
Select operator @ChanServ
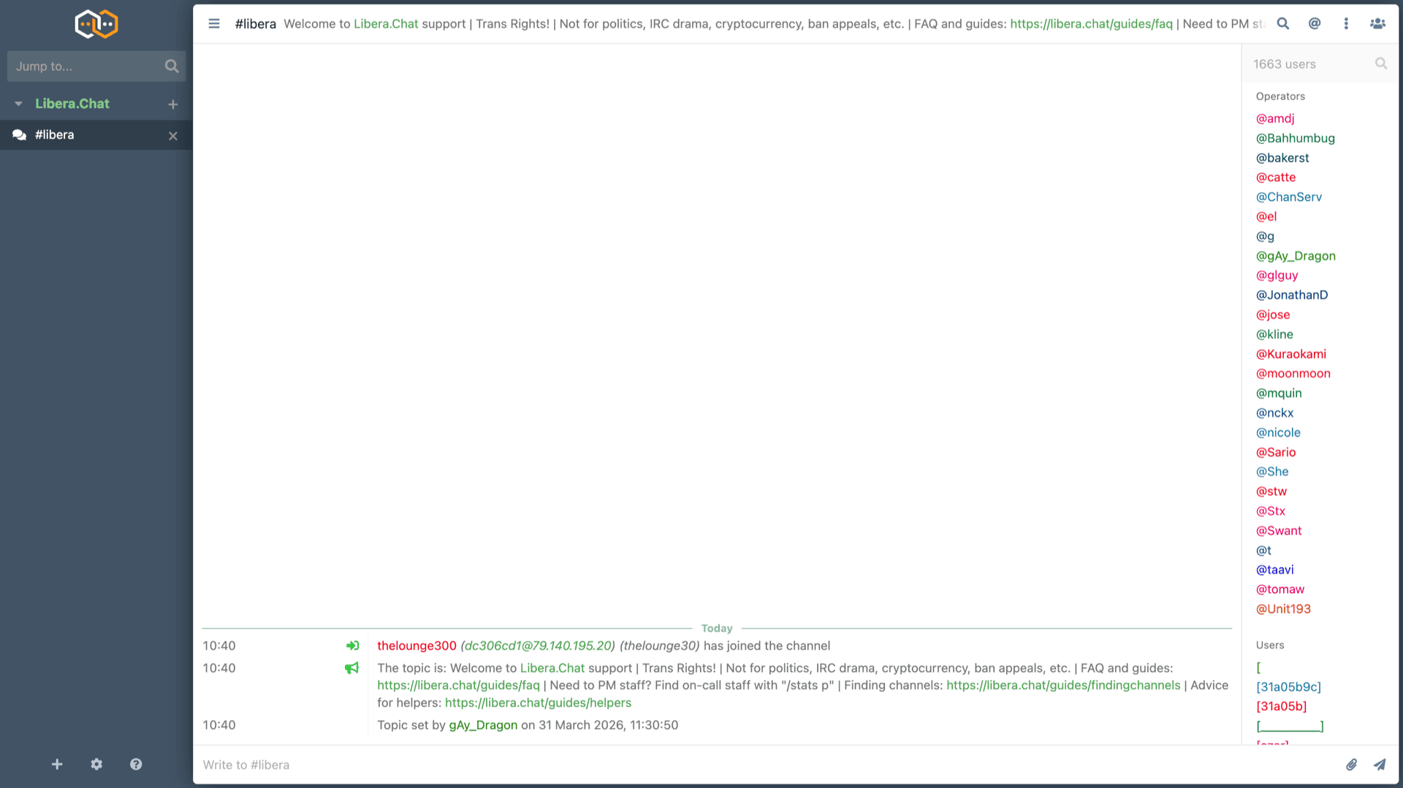1289,197
